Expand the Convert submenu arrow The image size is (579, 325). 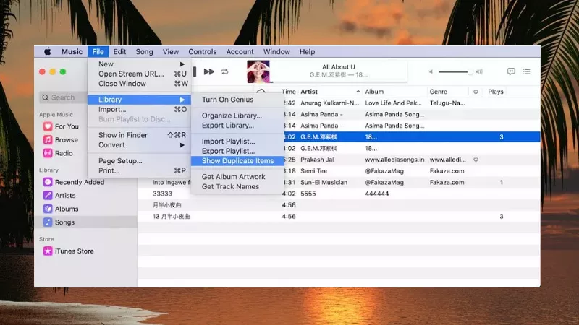click(182, 145)
